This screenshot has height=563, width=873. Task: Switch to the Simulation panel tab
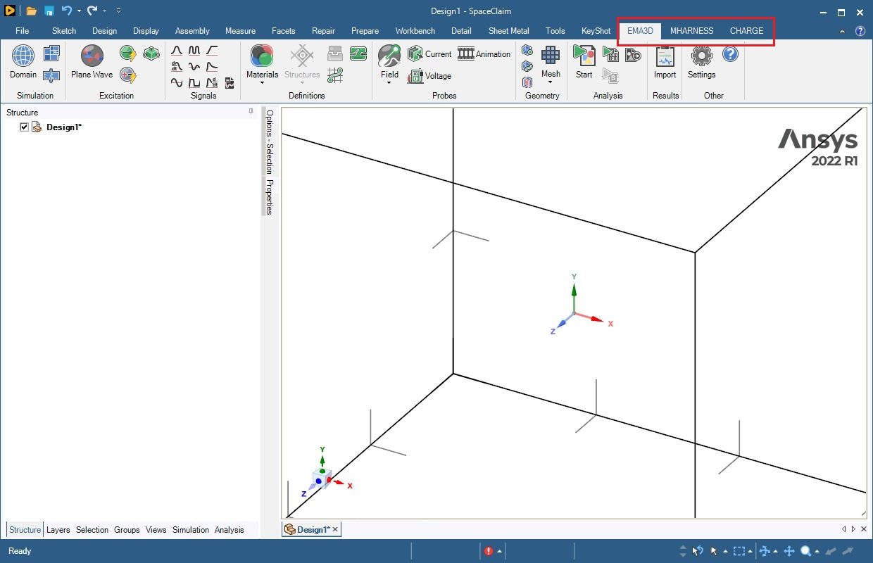191,530
